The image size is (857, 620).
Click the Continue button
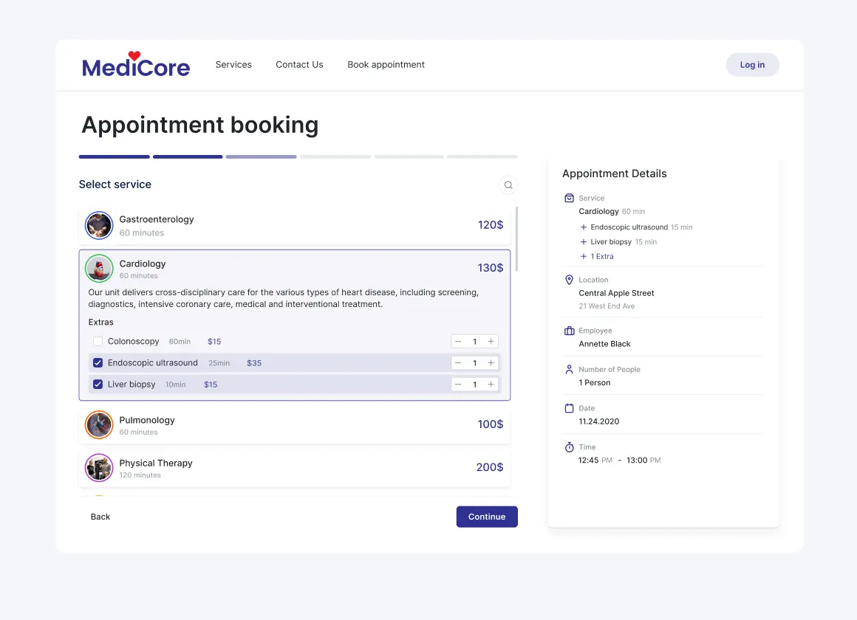tap(487, 517)
